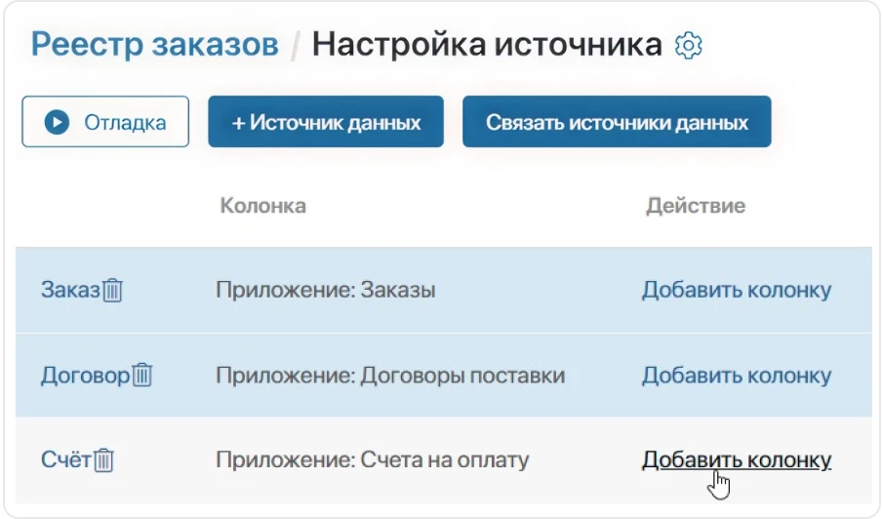Go back to Реестр заказов breadcrumb
882x519 pixels.
click(154, 44)
